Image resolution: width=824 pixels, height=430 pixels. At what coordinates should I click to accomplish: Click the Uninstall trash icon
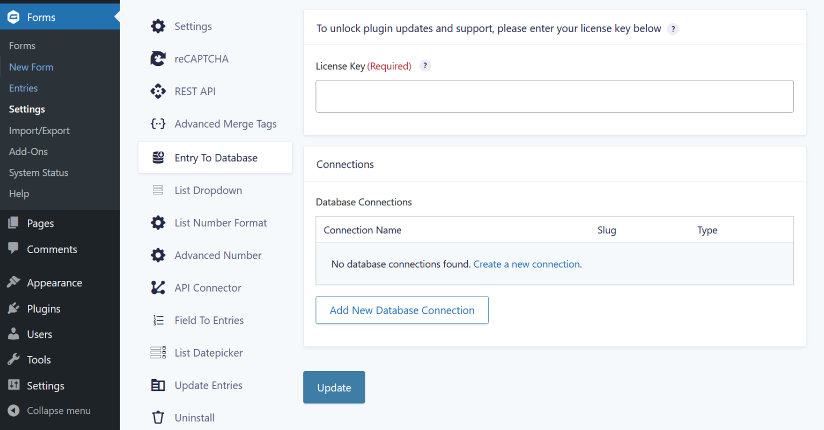(x=158, y=417)
